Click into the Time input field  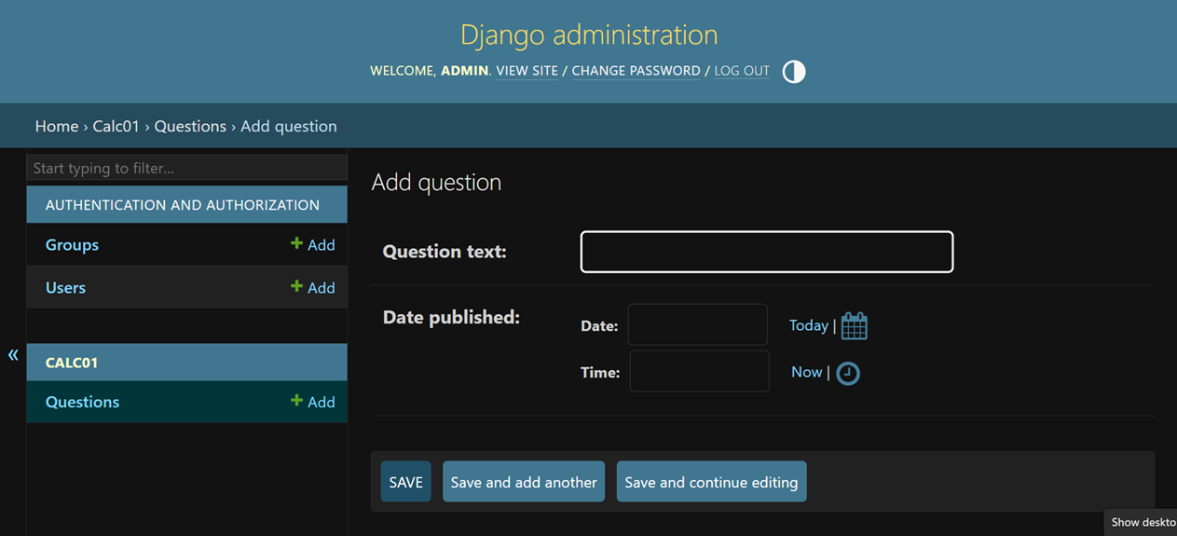(x=699, y=372)
